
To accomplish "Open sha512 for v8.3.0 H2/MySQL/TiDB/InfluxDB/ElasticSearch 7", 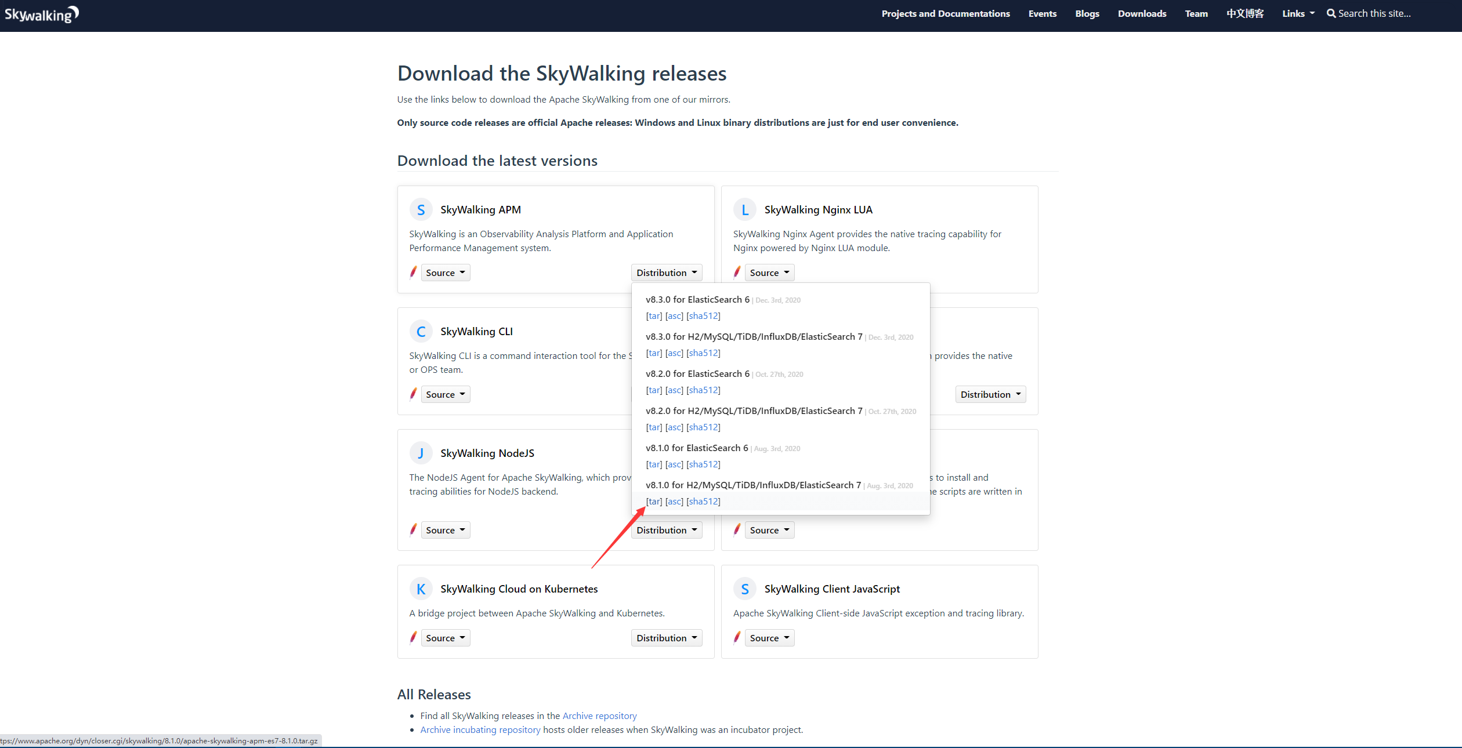I will click(703, 353).
